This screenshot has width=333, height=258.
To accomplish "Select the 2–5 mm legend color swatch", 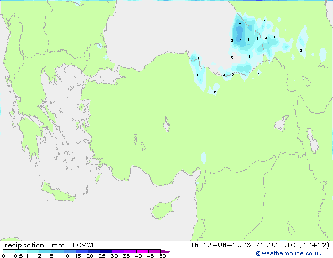I will (x=45, y=251).
